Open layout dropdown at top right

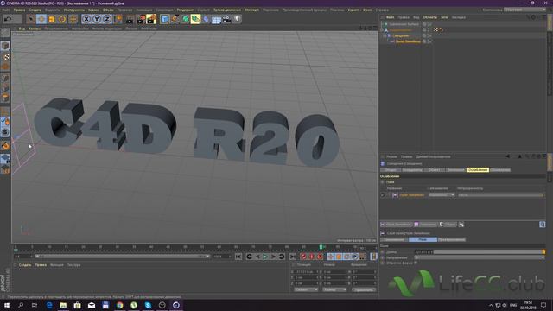[x=524, y=10]
